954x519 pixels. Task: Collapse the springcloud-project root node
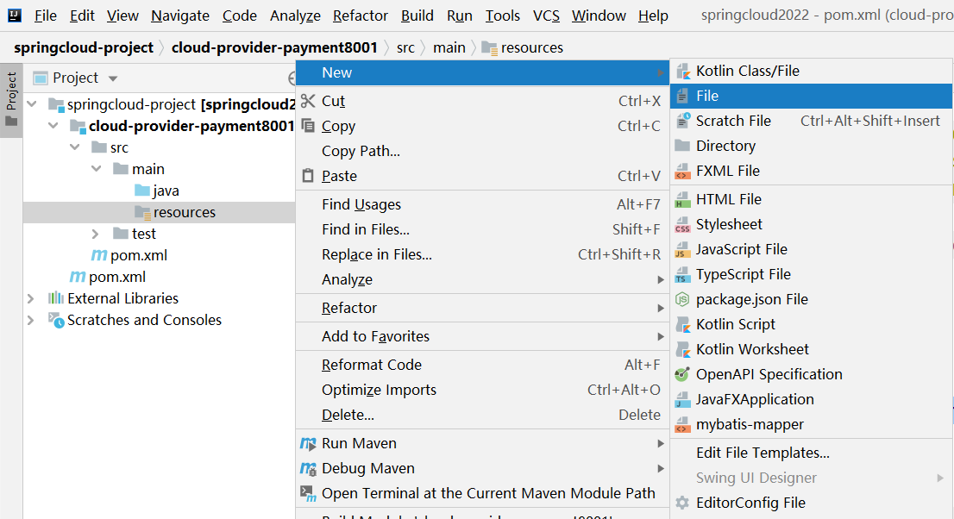coord(32,104)
